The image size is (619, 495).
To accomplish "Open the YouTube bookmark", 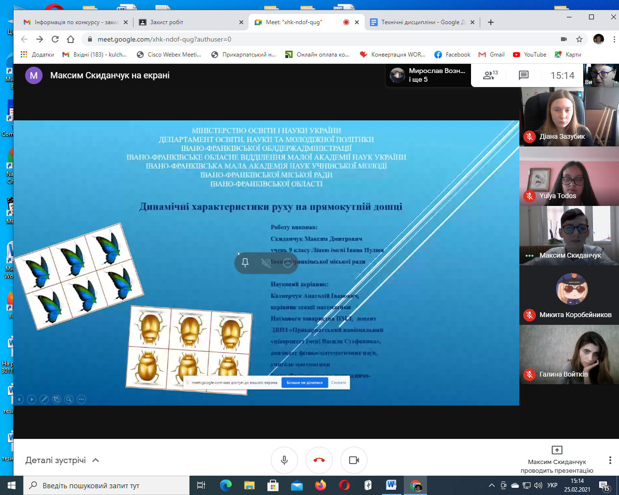I will click(530, 55).
